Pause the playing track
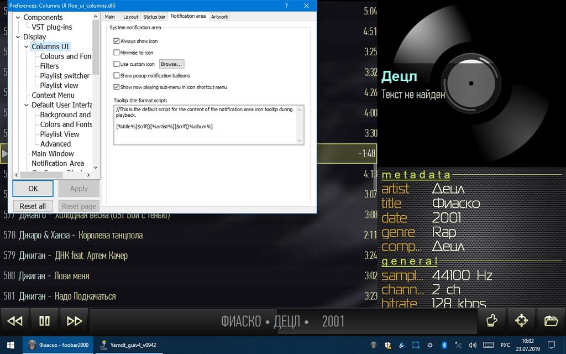The width and height of the screenshot is (566, 354). (x=44, y=321)
